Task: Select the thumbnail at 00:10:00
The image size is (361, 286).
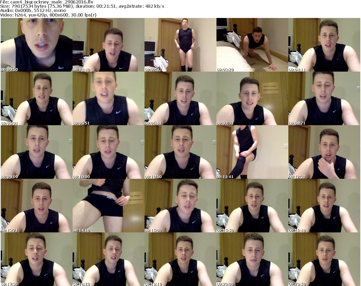Action: 109,152
